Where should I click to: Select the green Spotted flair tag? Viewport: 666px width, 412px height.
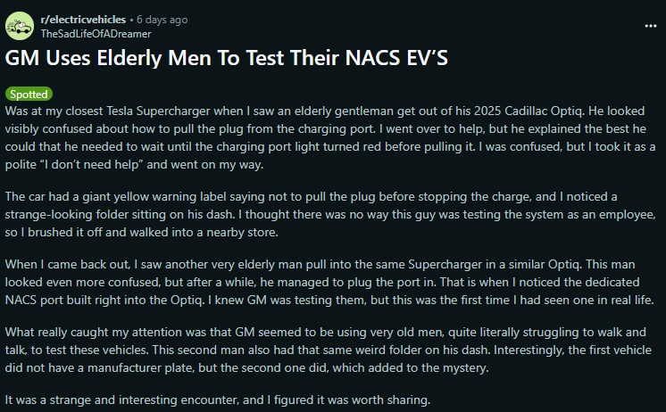[x=29, y=94]
